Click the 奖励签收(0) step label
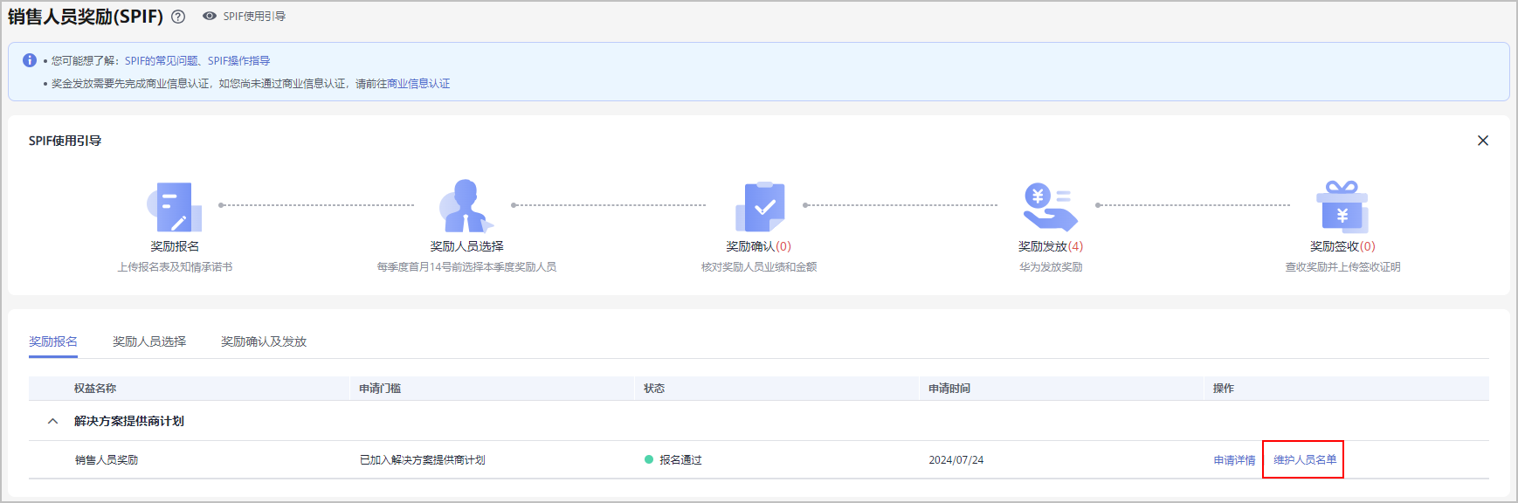This screenshot has height=503, width=1518. click(1342, 246)
